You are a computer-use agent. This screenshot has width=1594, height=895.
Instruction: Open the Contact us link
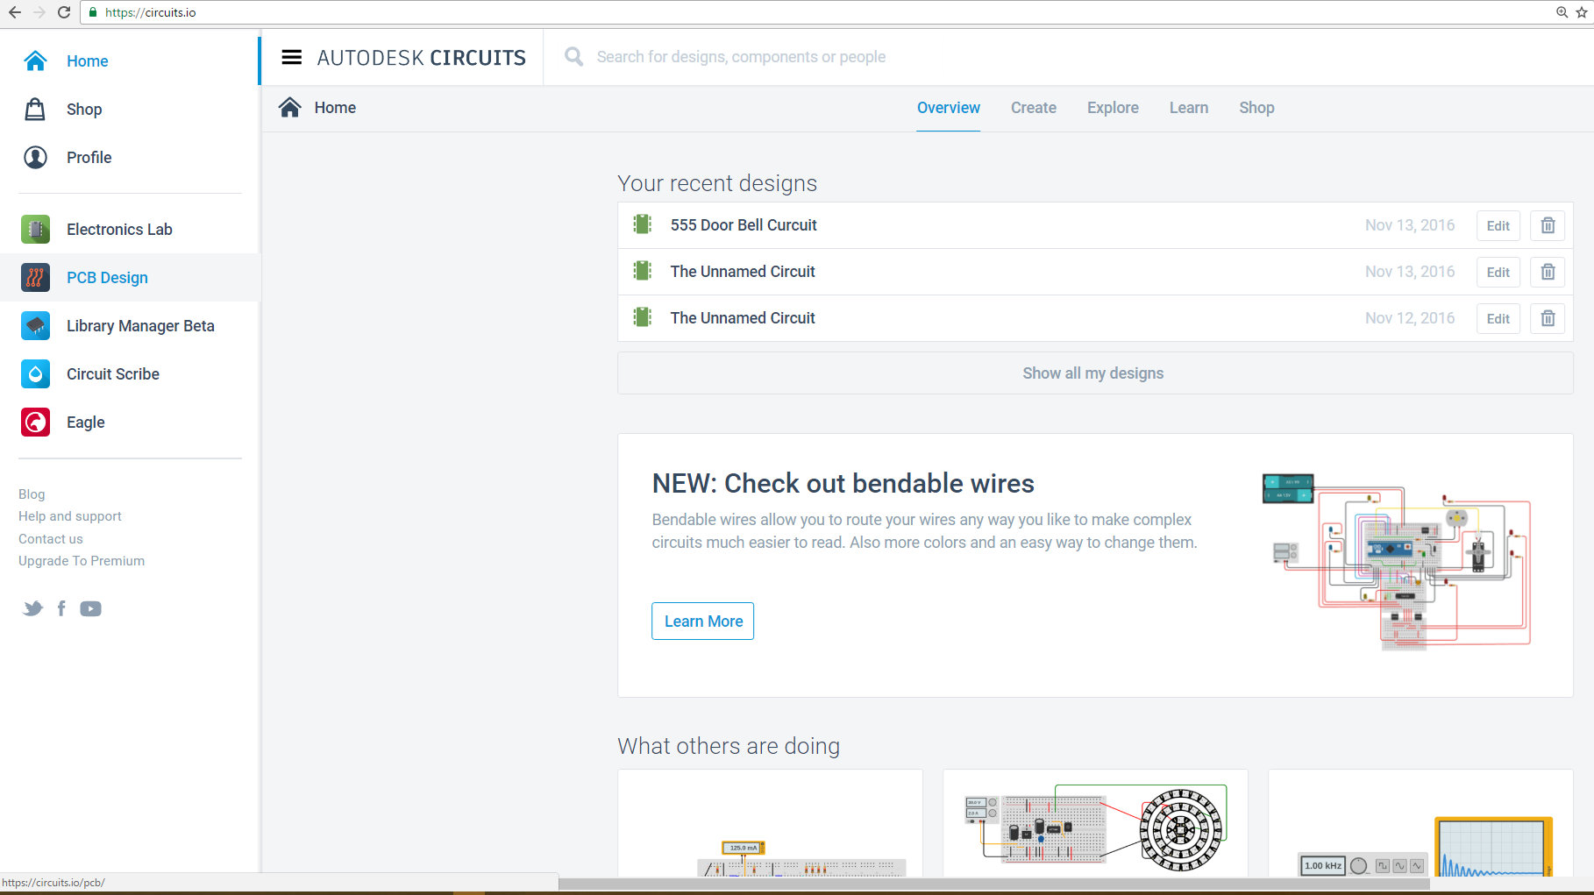(x=51, y=539)
